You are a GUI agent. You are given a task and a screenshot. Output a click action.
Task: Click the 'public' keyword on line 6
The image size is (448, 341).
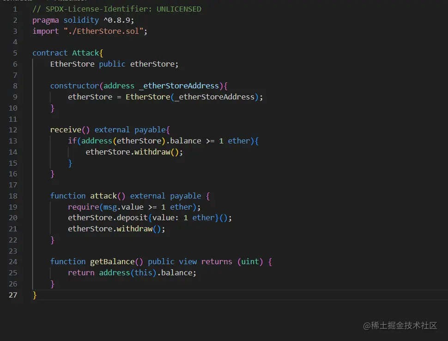[112, 64]
